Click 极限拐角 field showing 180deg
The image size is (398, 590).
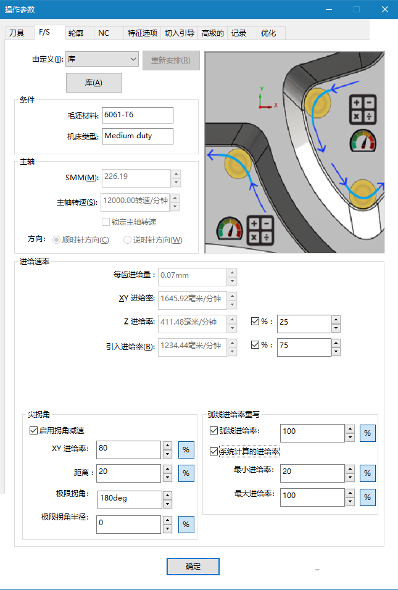coord(130,500)
